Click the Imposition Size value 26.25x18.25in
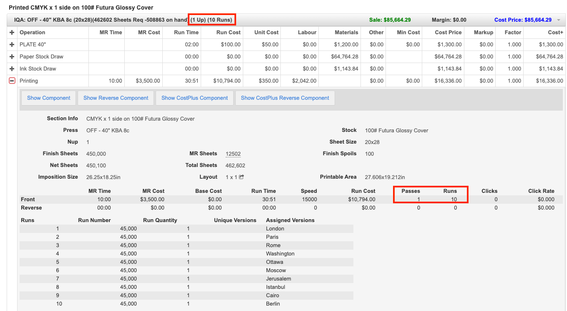 pyautogui.click(x=103, y=177)
